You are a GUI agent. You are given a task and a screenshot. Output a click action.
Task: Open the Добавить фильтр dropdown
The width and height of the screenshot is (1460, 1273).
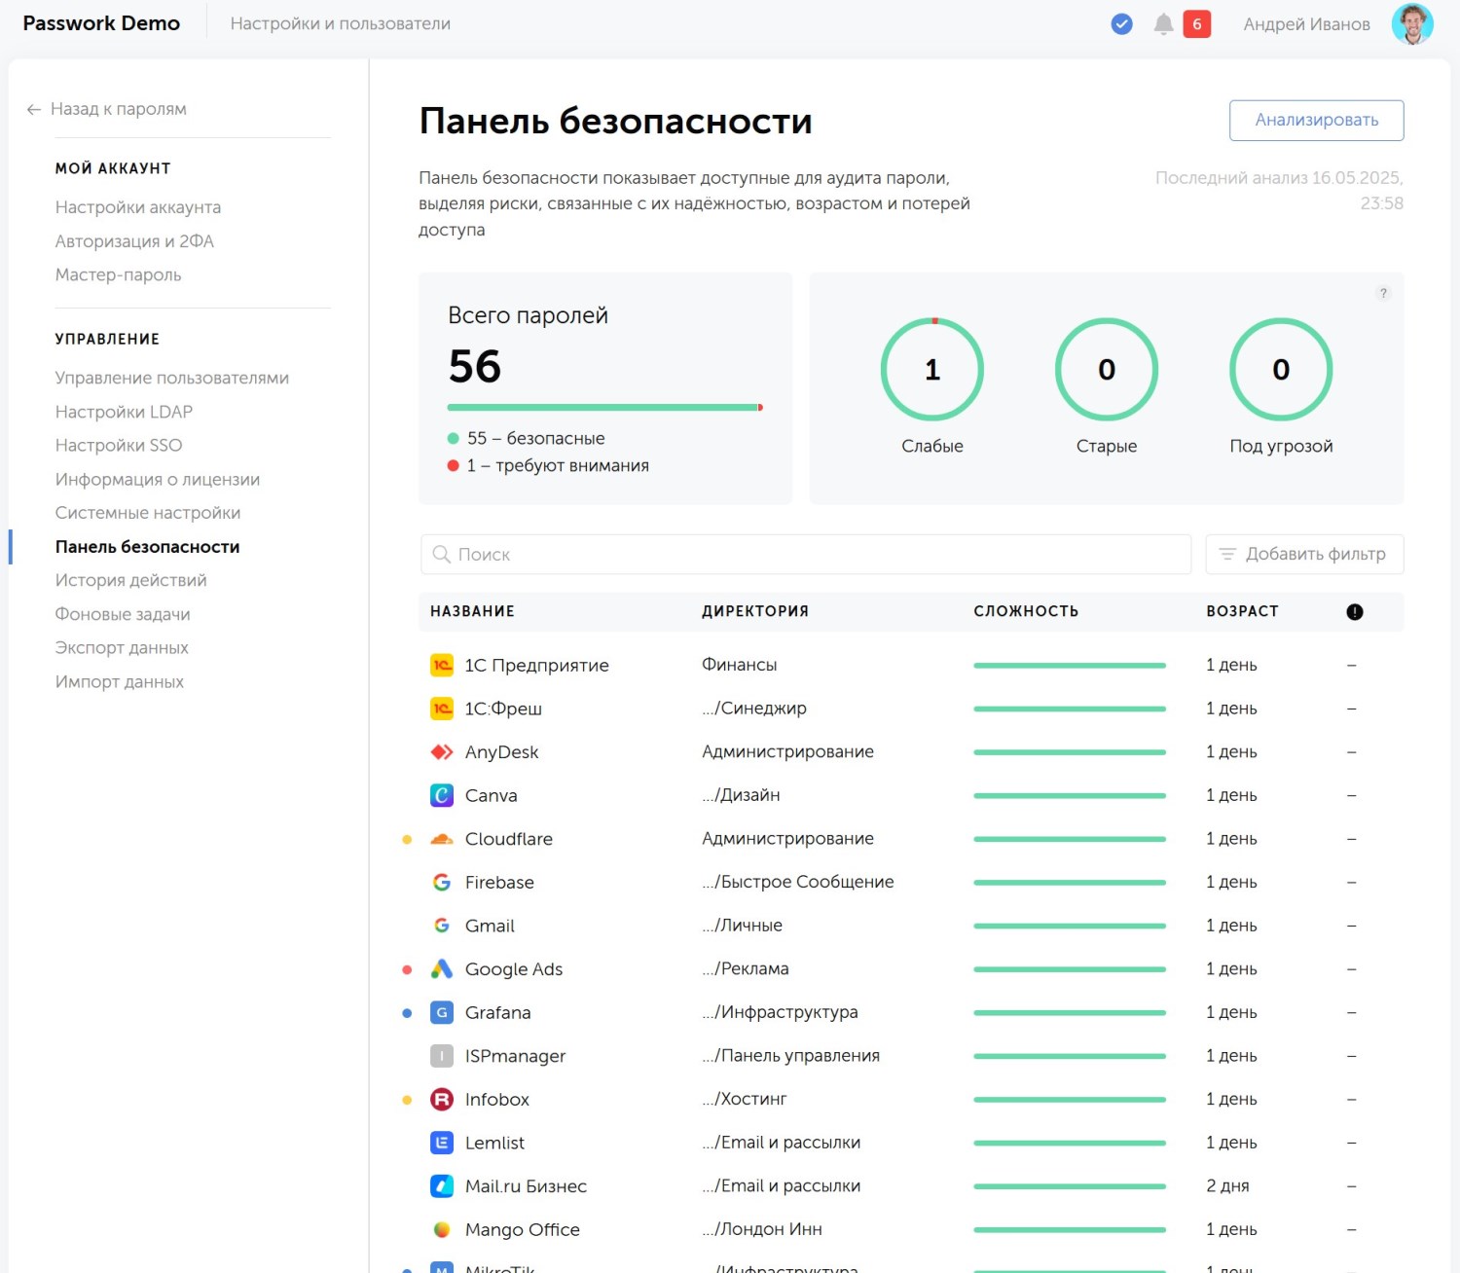tap(1304, 555)
